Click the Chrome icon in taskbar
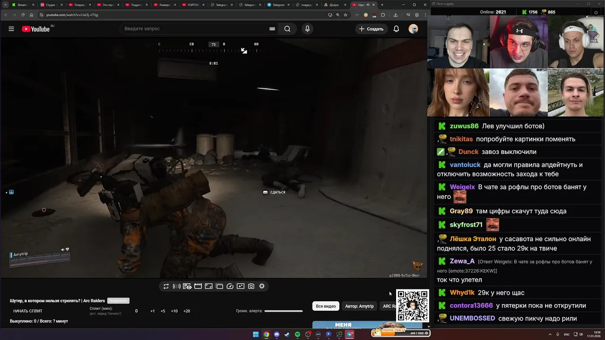605x340 pixels. [x=266, y=334]
